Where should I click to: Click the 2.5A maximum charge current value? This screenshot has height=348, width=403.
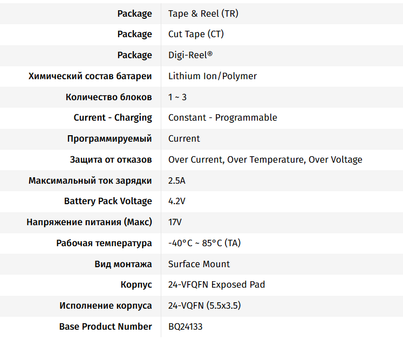[177, 180]
